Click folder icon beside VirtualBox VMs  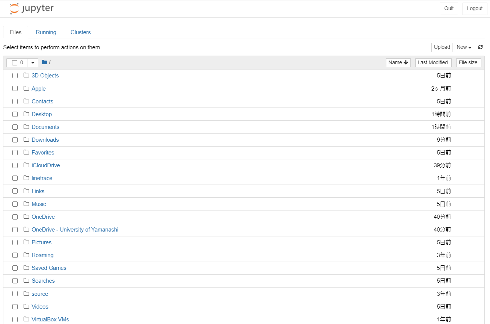[26, 319]
